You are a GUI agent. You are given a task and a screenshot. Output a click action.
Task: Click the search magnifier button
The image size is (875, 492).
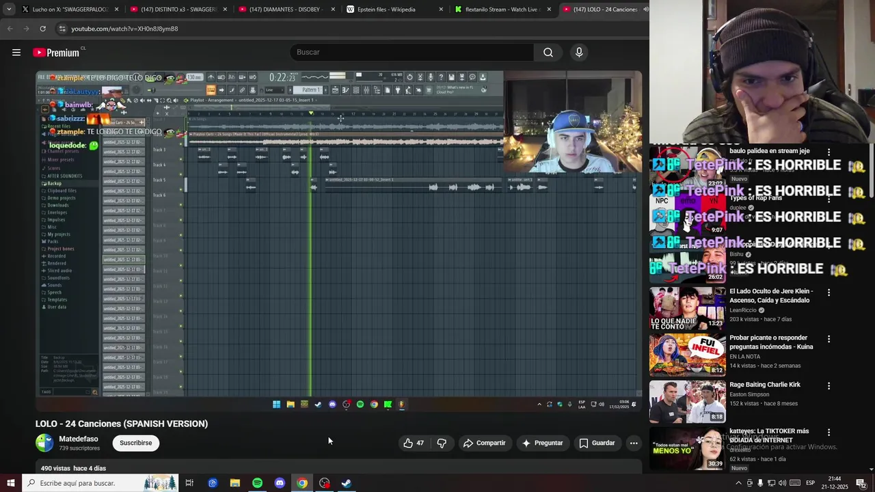(x=548, y=52)
